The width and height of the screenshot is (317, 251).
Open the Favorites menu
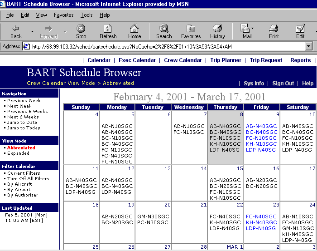point(64,15)
